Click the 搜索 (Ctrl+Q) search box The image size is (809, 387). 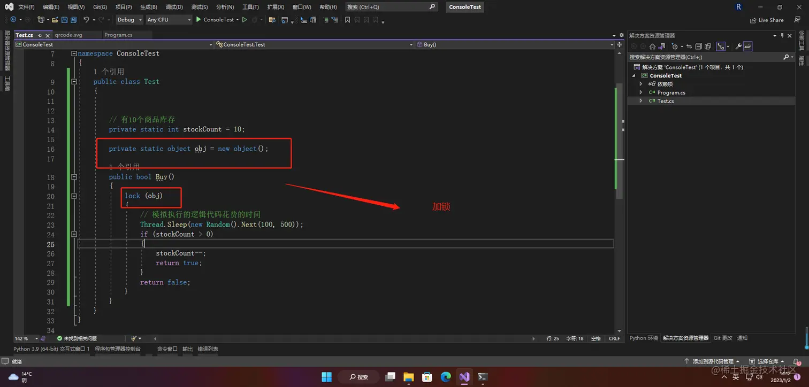(391, 7)
